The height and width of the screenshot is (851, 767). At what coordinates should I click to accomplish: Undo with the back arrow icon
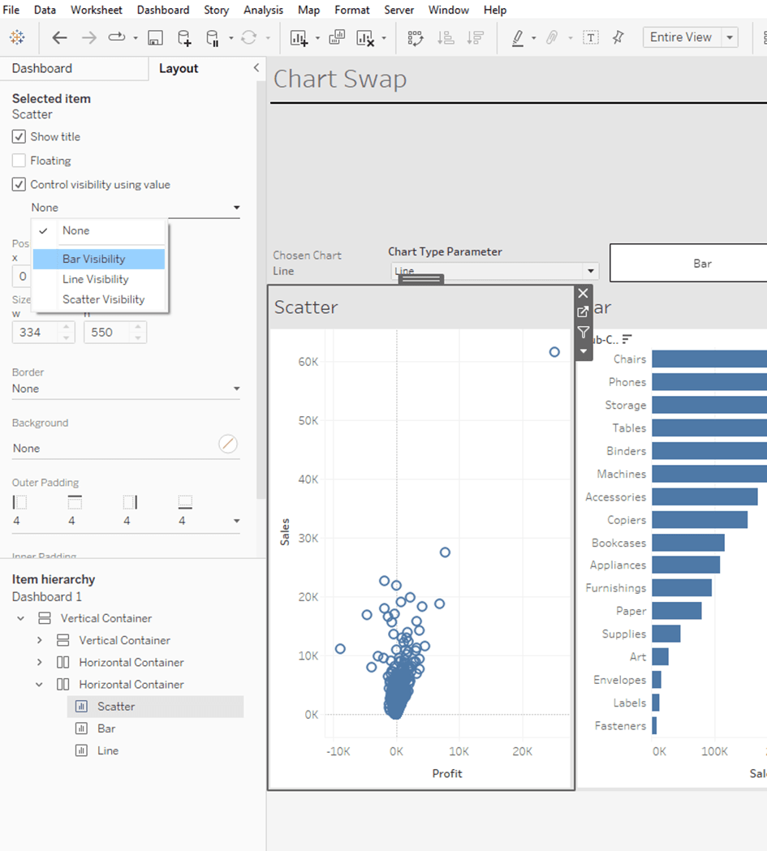tap(60, 37)
